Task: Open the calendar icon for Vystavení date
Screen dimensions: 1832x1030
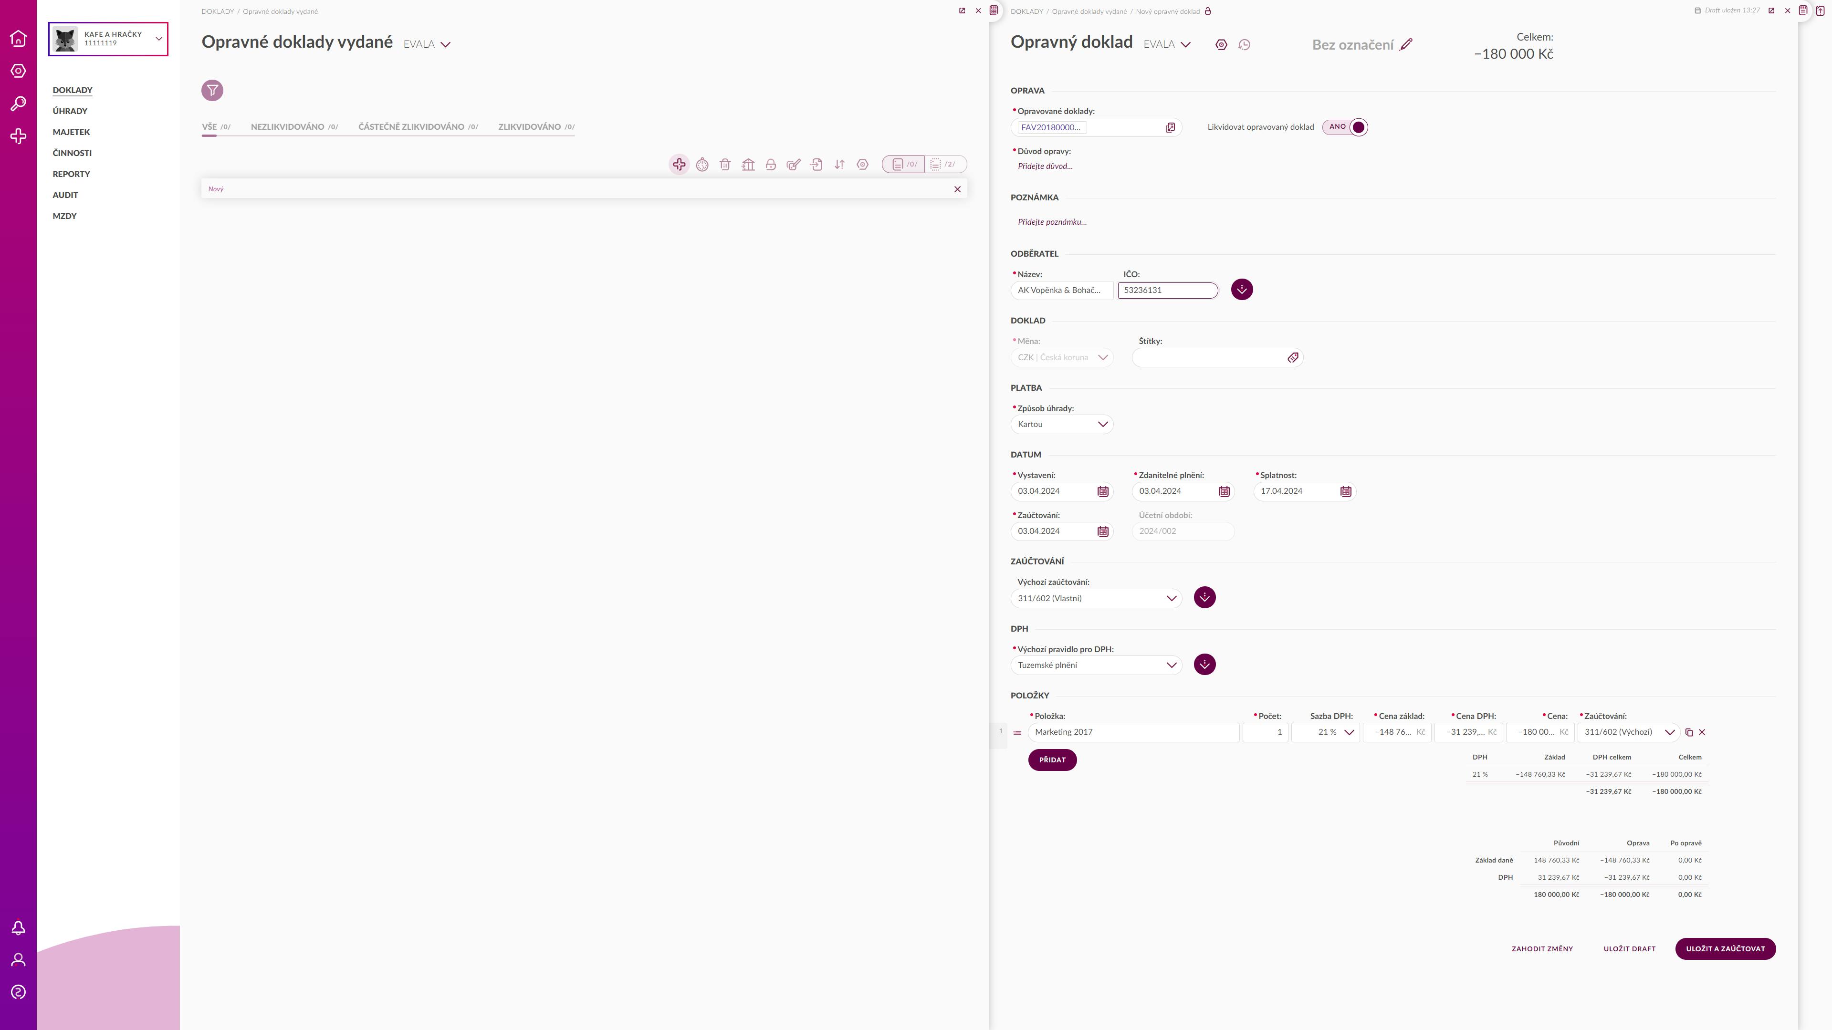Action: pyautogui.click(x=1102, y=492)
